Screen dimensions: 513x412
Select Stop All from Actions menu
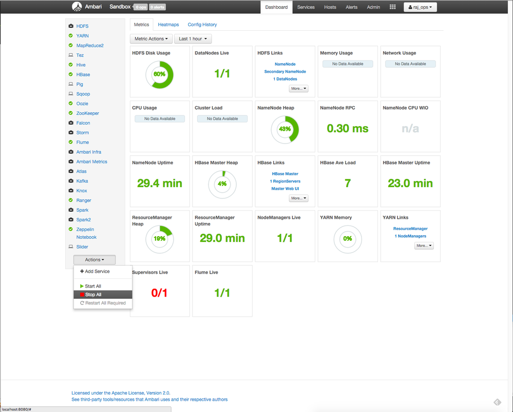93,295
